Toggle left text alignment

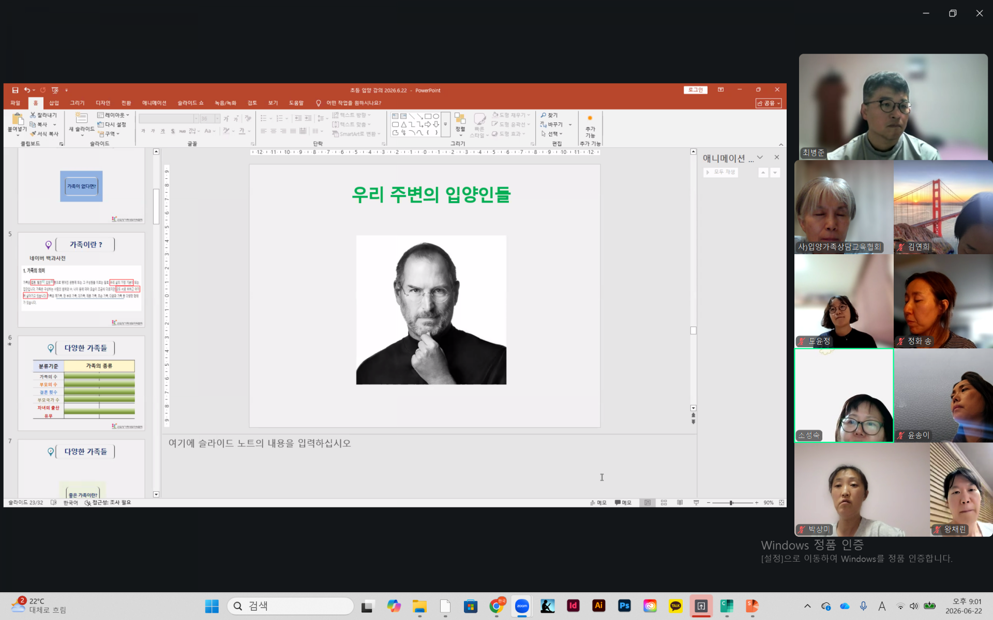click(x=264, y=131)
